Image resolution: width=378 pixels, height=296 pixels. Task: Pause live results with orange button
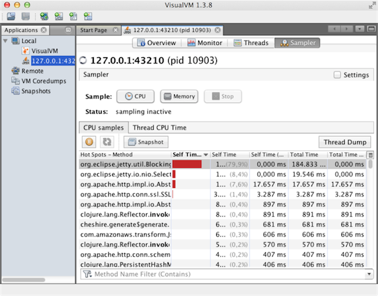(89, 142)
